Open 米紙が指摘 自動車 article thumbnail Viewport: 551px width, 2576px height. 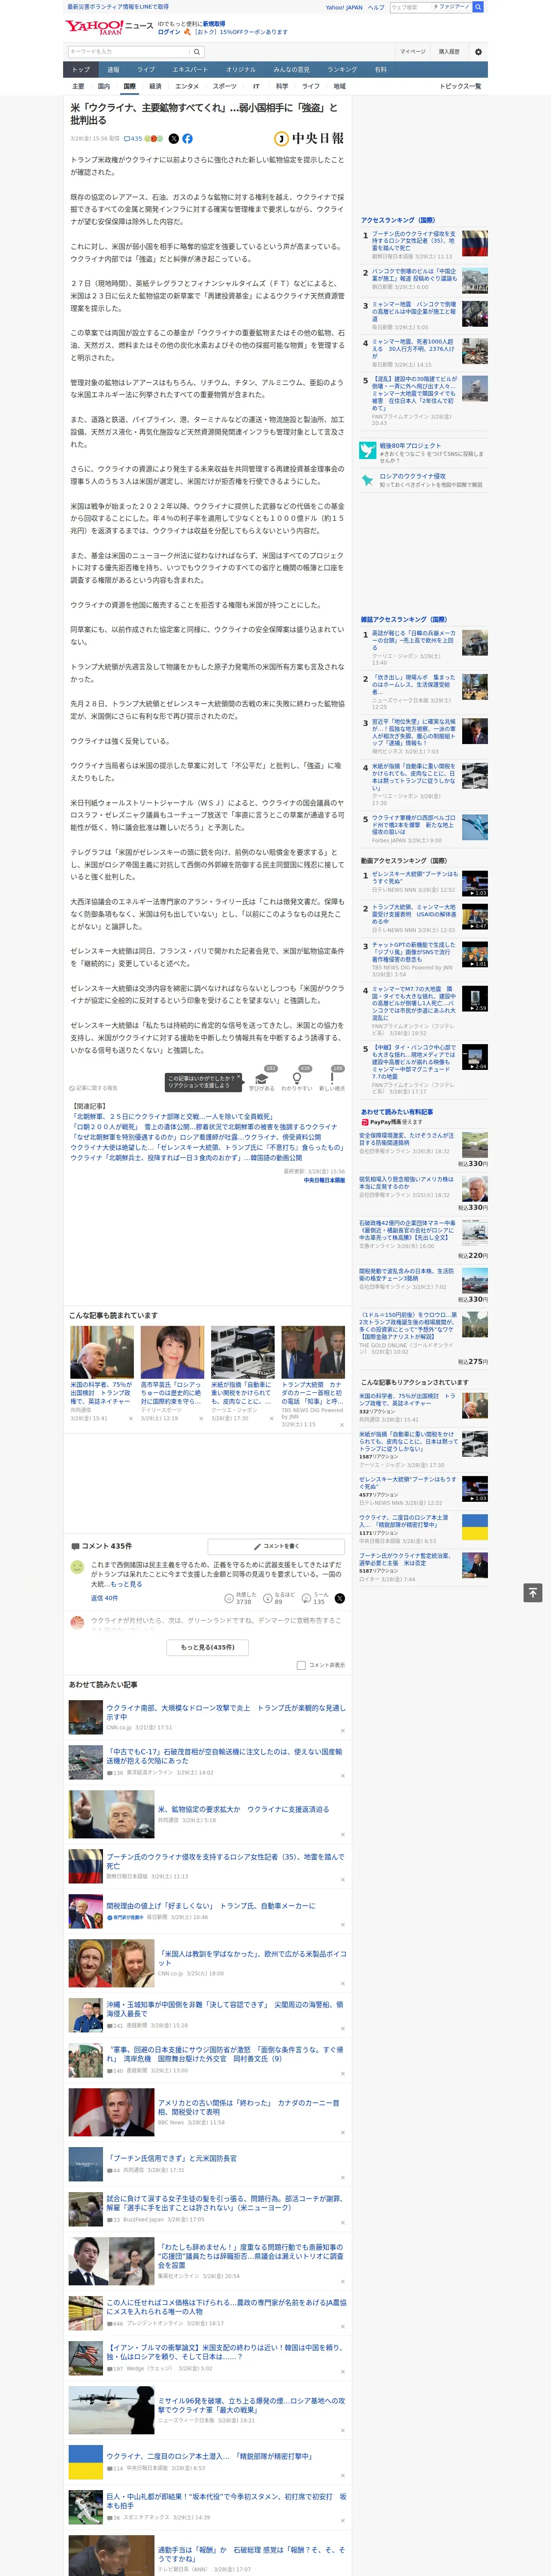point(242,1352)
